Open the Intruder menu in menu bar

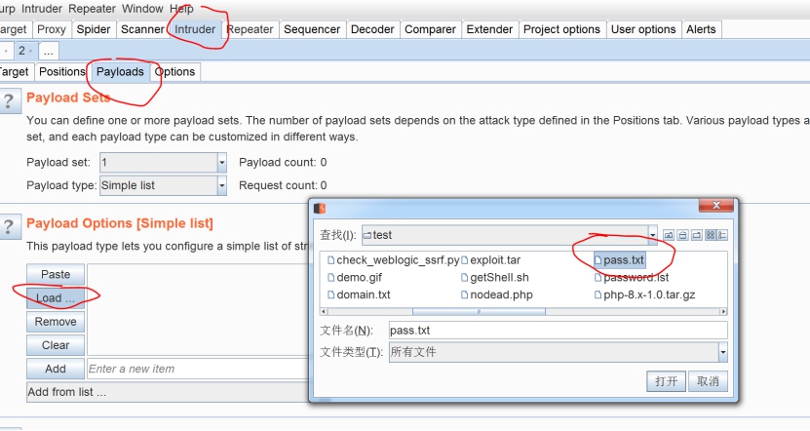(42, 9)
